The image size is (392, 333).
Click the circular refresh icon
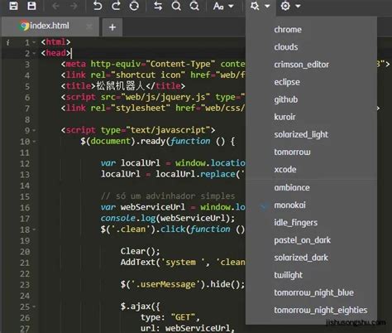134,6
